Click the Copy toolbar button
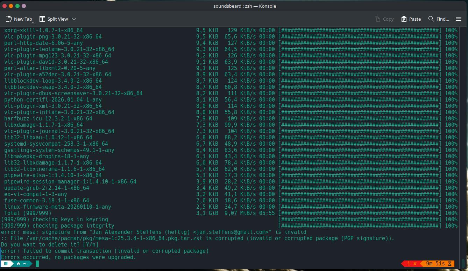The height and width of the screenshot is (271, 468). click(384, 19)
